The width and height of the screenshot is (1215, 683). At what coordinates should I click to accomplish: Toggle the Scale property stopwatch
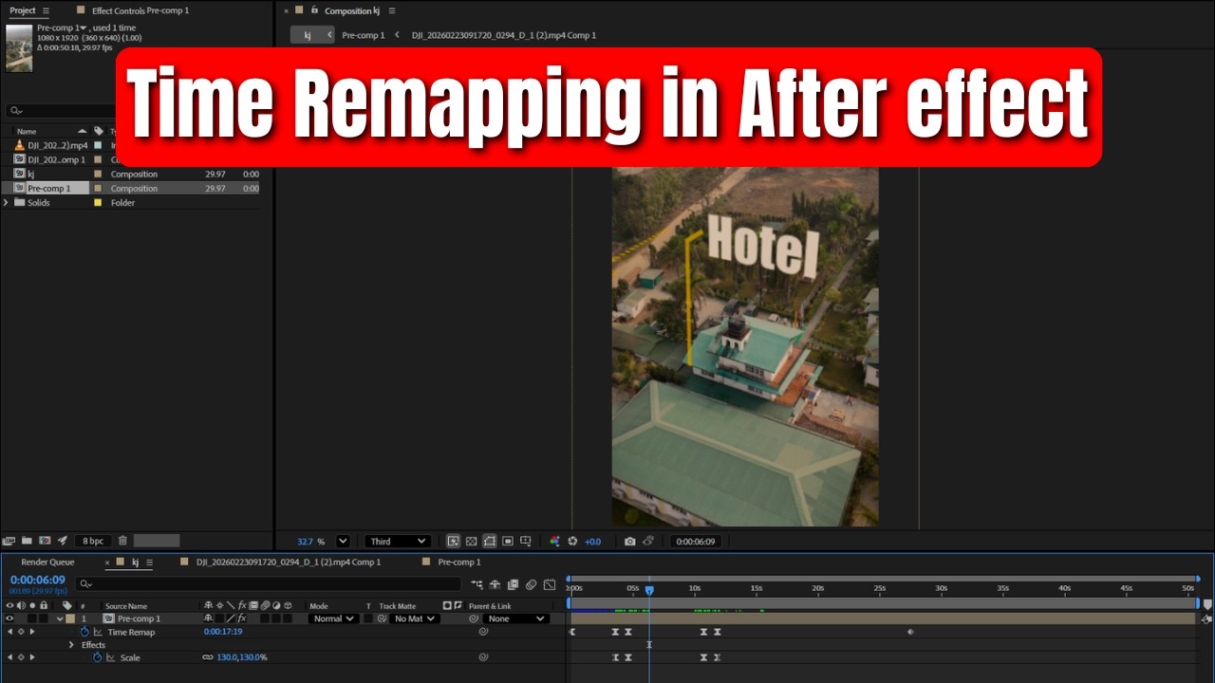click(97, 657)
